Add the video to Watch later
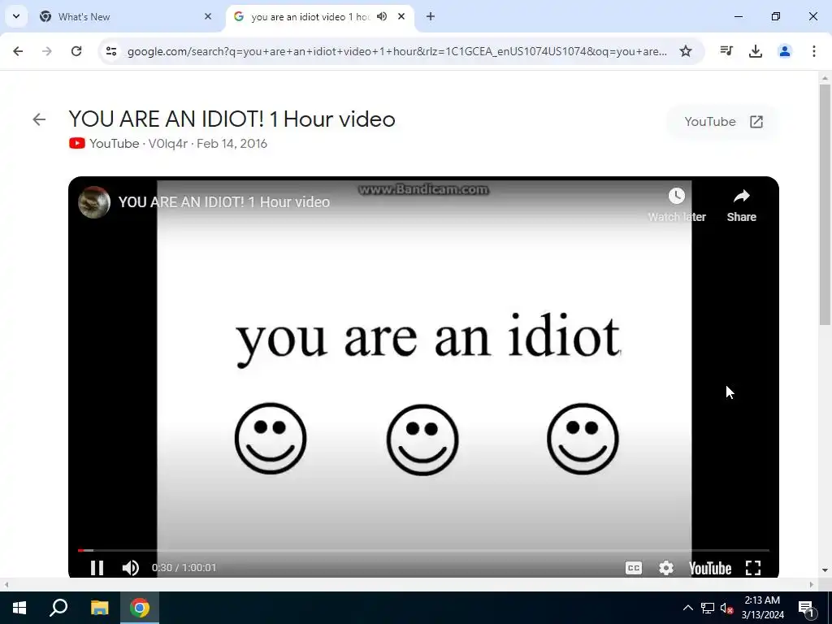The image size is (832, 624). [x=677, y=205]
